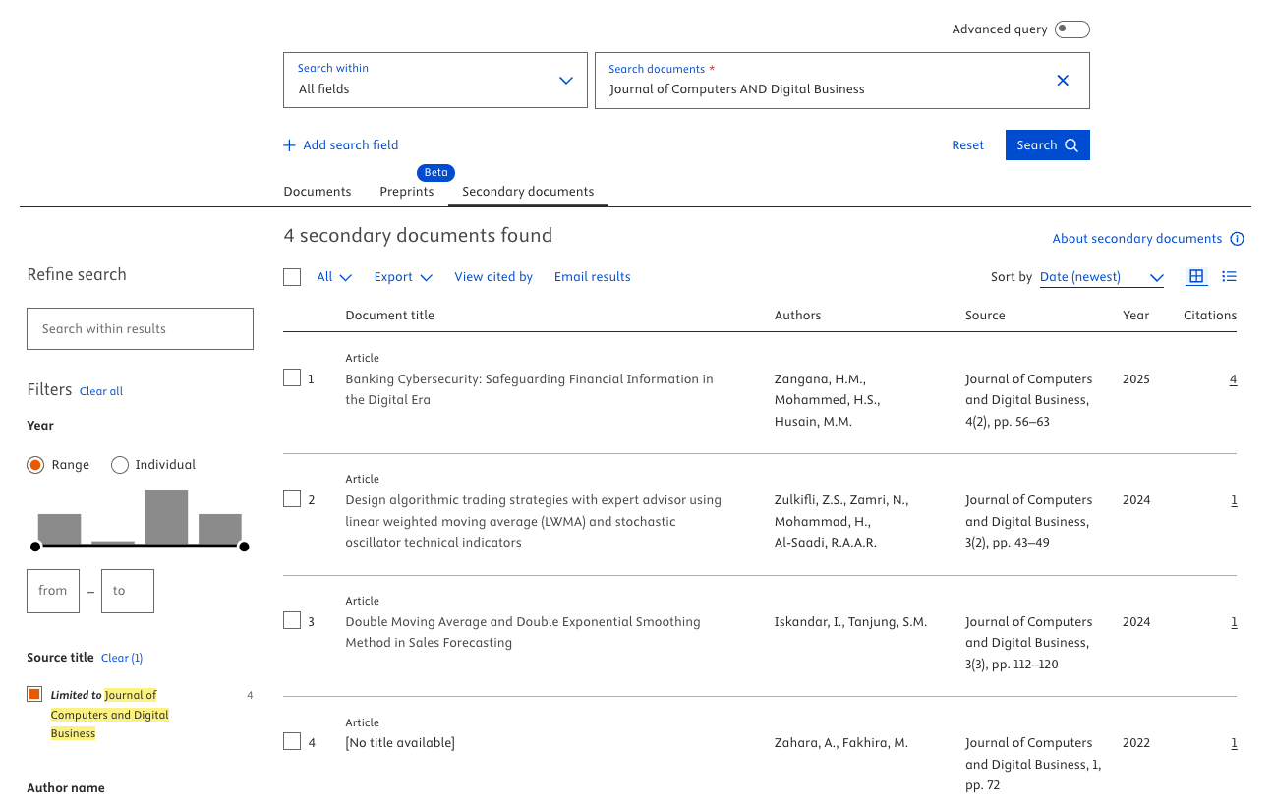Click the View cited by link
Image resolution: width=1273 pixels, height=809 pixels.
pyautogui.click(x=492, y=277)
